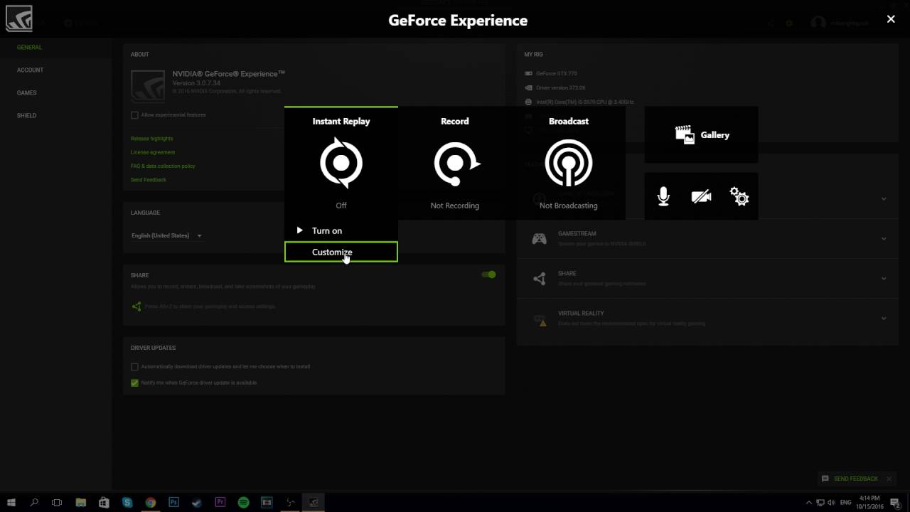Switch to the SHIELD settings tab
The height and width of the screenshot is (512, 910).
tap(26, 115)
